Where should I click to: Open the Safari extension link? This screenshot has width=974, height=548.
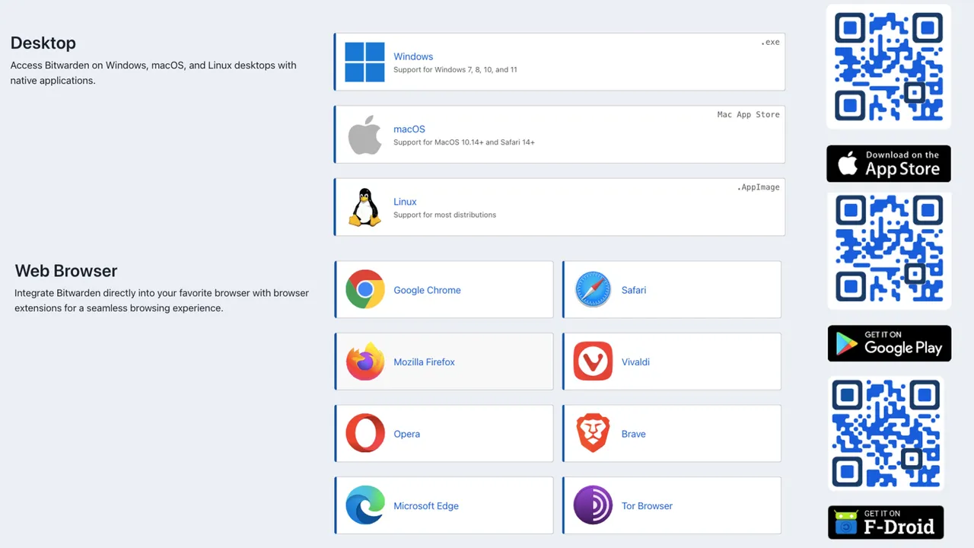click(x=634, y=290)
